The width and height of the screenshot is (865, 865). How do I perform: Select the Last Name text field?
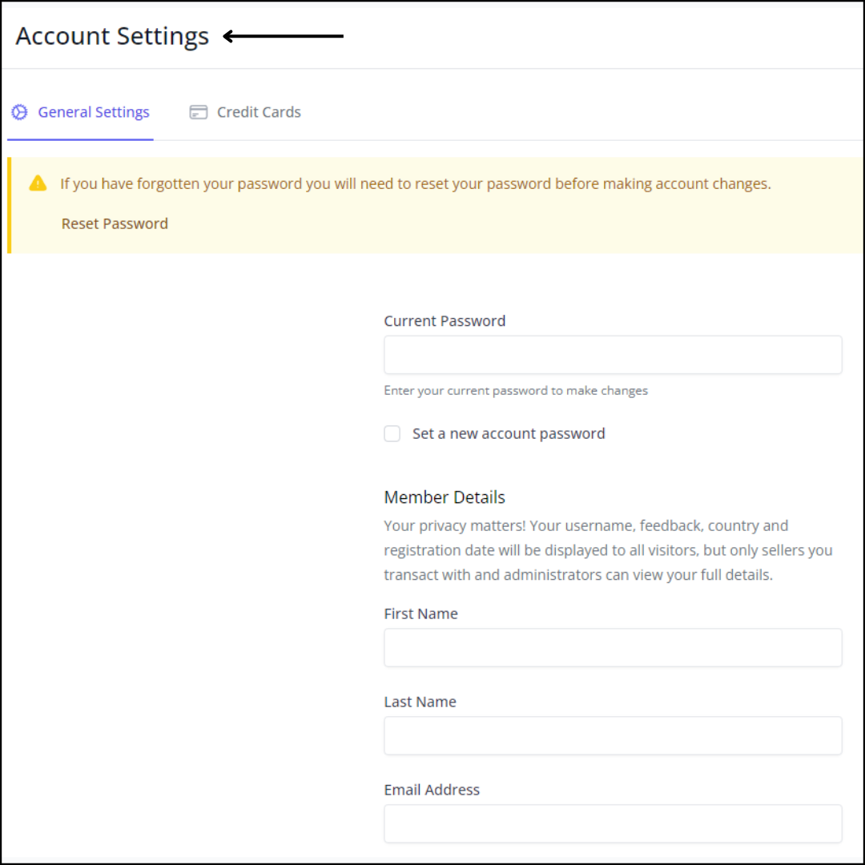click(x=613, y=735)
